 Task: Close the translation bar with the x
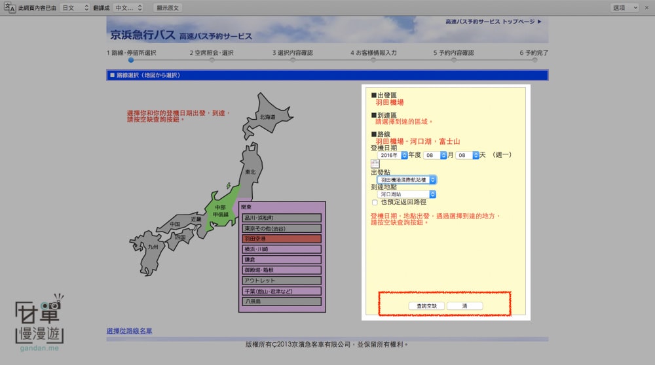pos(646,7)
